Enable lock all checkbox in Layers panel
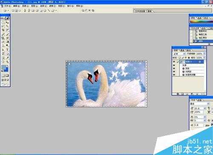213x155 pixels. coord(189,58)
